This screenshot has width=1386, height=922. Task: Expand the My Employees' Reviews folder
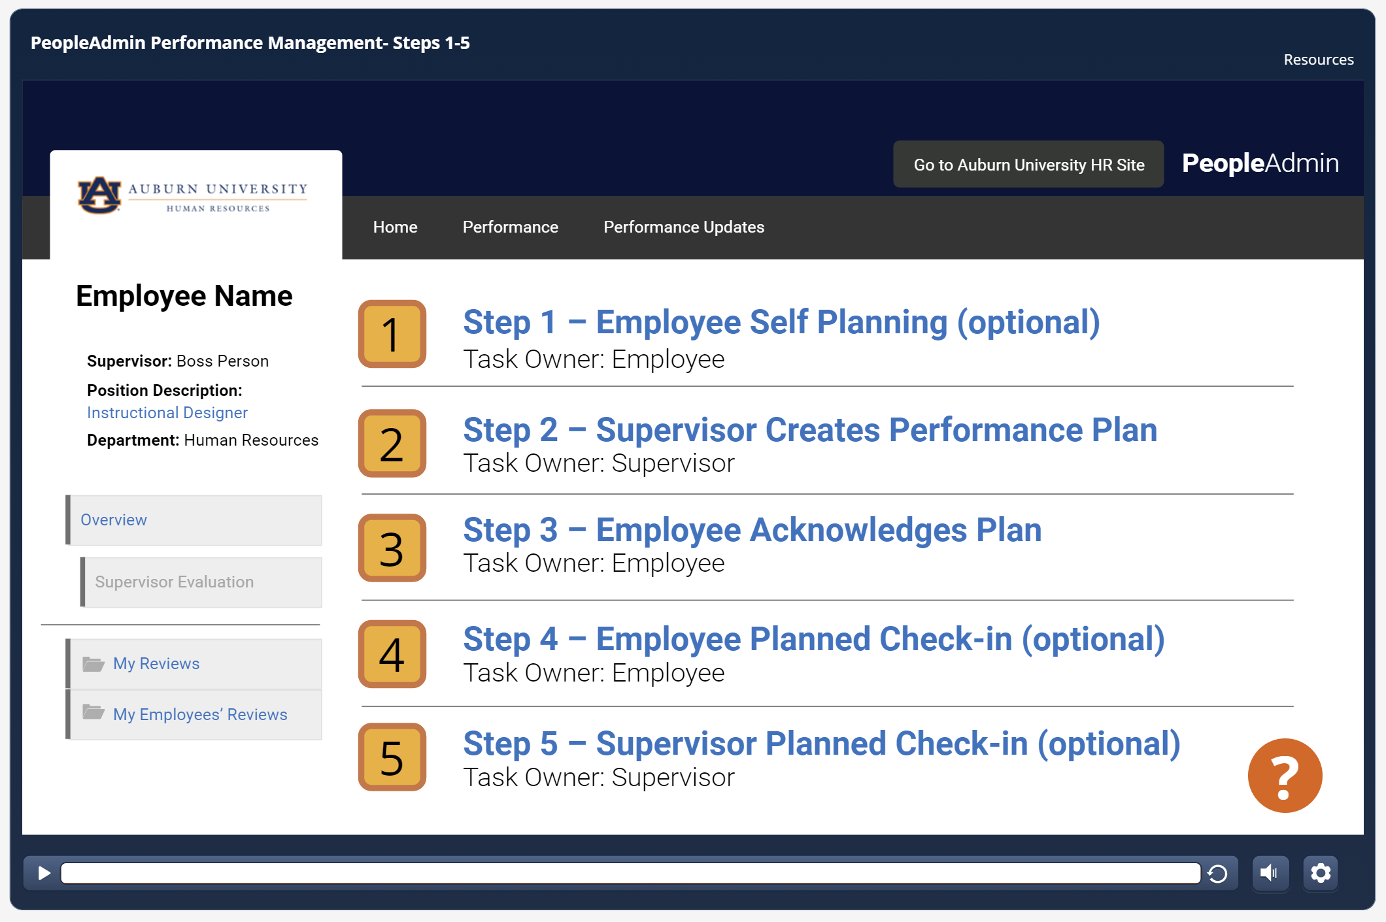click(x=200, y=715)
